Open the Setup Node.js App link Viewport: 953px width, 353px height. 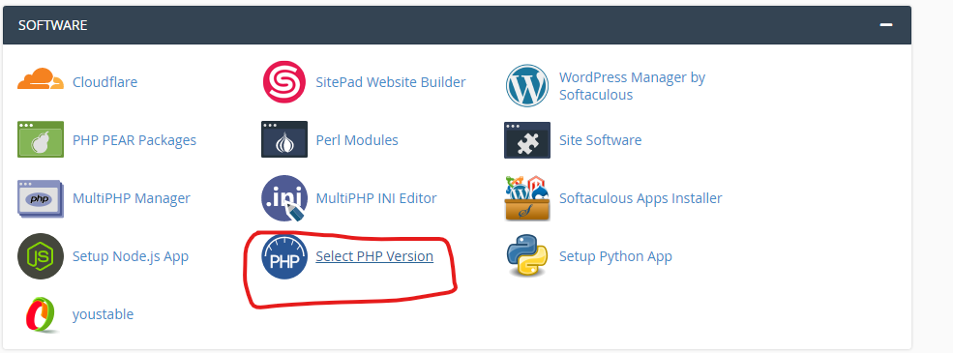[x=130, y=256]
